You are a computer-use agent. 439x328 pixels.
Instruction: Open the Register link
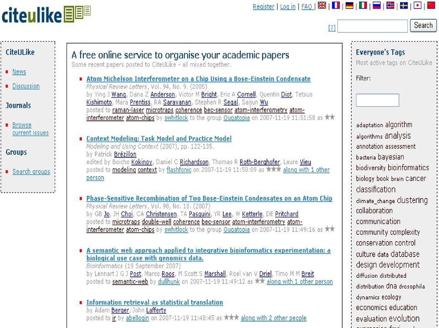[x=264, y=6]
